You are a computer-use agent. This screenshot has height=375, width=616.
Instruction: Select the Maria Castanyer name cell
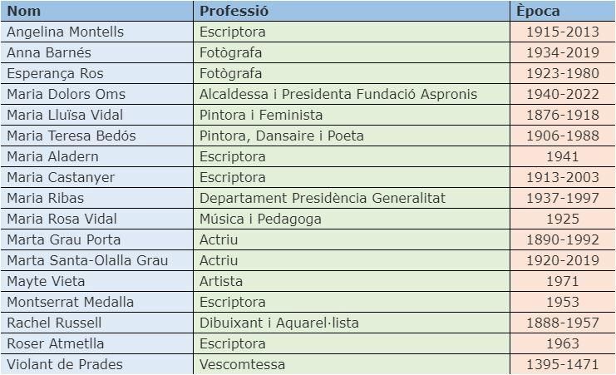tap(96, 177)
